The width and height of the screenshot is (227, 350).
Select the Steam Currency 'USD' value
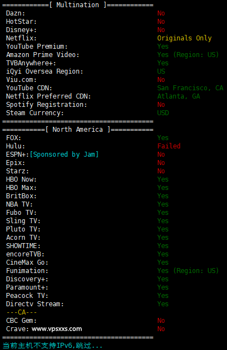(x=163, y=113)
